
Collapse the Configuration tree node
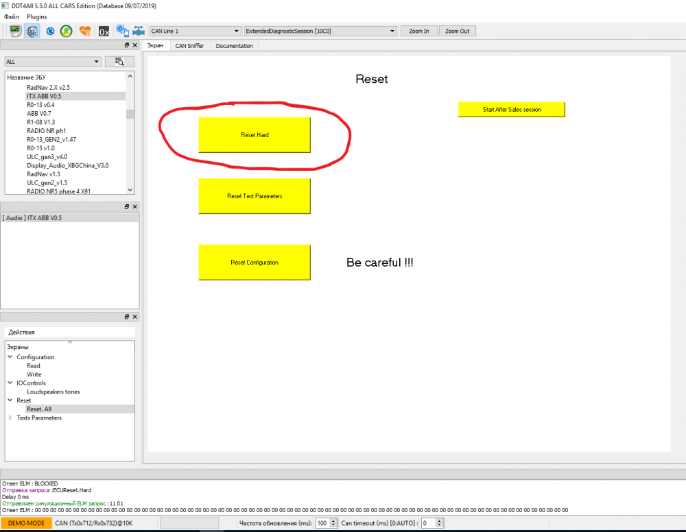[x=10, y=356]
